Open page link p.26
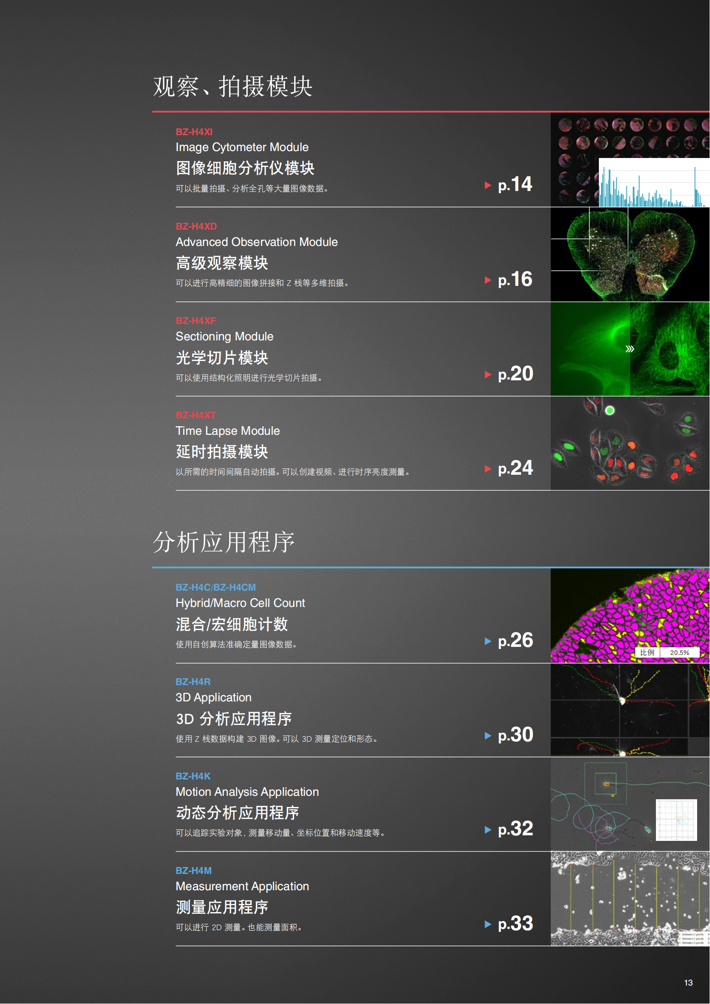Image resolution: width=710 pixels, height=1004 pixels. (516, 640)
